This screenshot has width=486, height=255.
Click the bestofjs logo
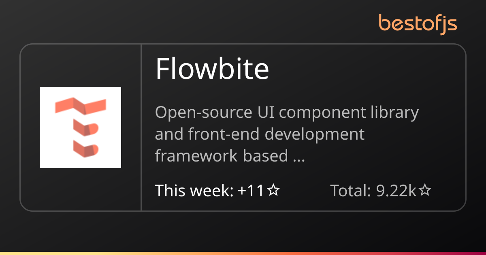coord(418,23)
